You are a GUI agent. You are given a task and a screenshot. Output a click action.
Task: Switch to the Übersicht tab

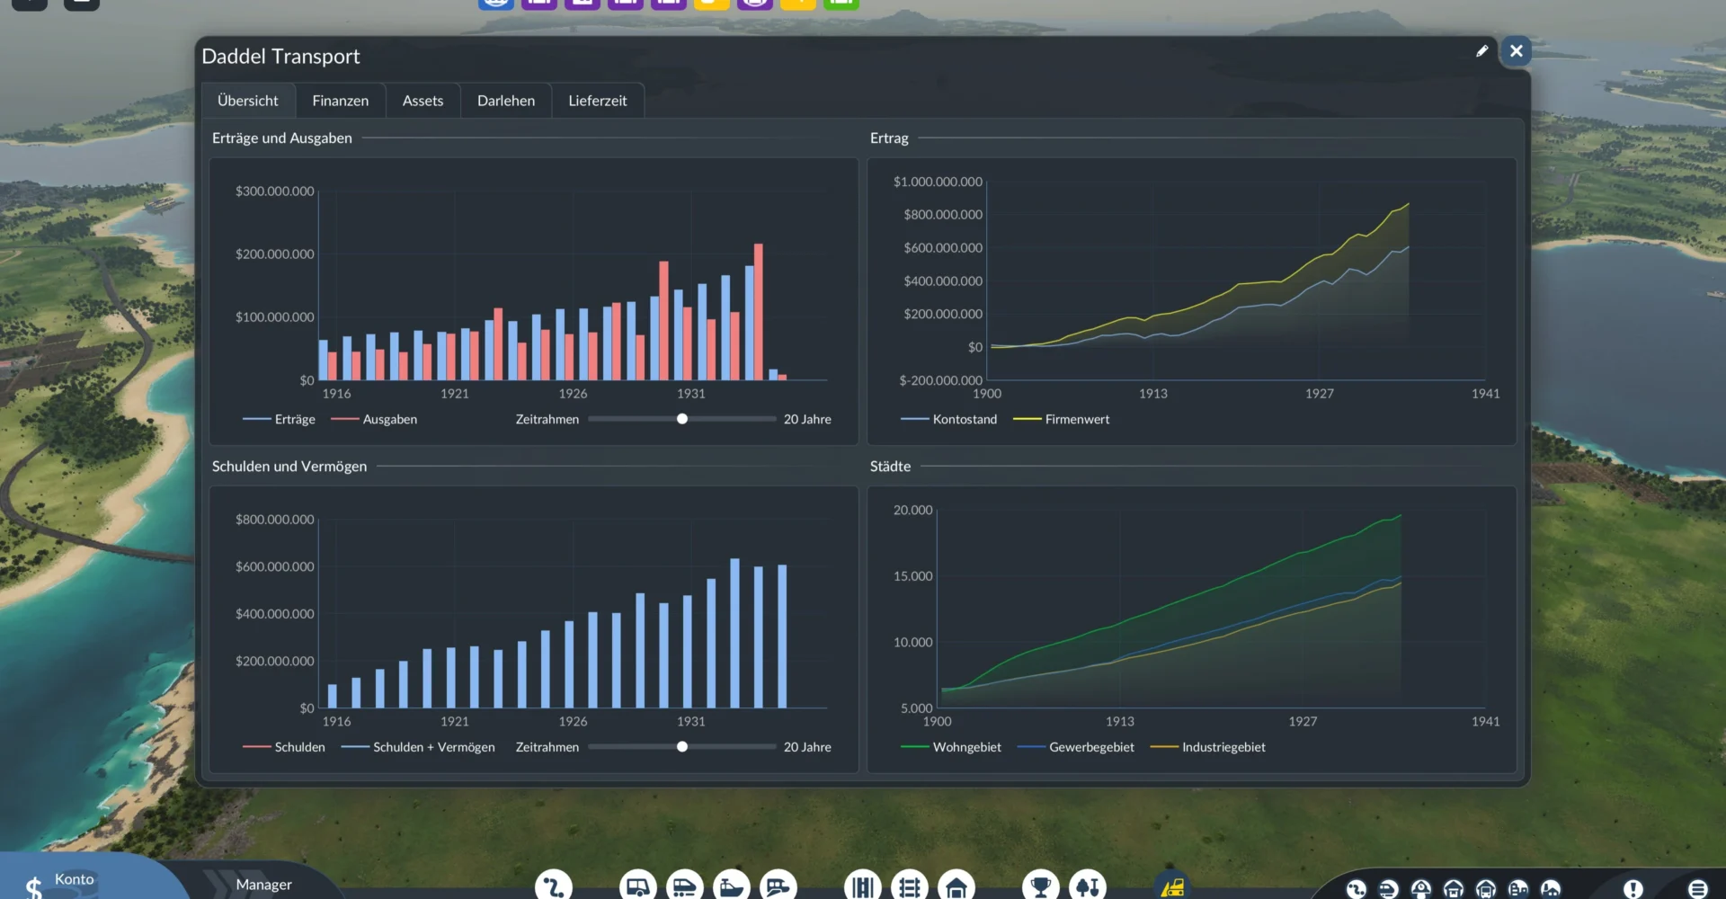[x=248, y=101]
